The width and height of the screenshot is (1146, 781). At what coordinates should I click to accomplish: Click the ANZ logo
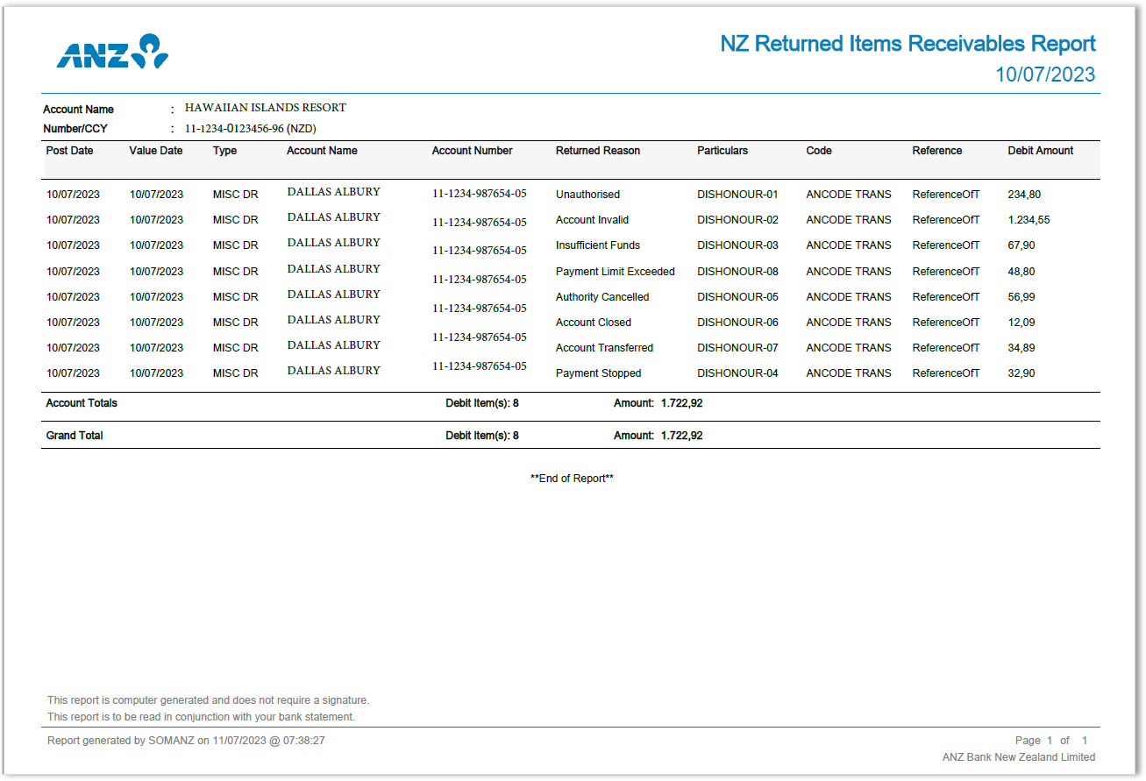pos(112,53)
